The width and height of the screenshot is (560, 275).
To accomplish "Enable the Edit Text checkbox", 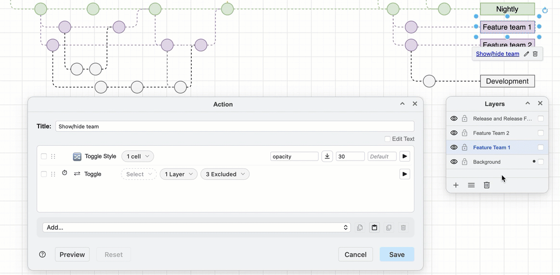I will point(387,139).
